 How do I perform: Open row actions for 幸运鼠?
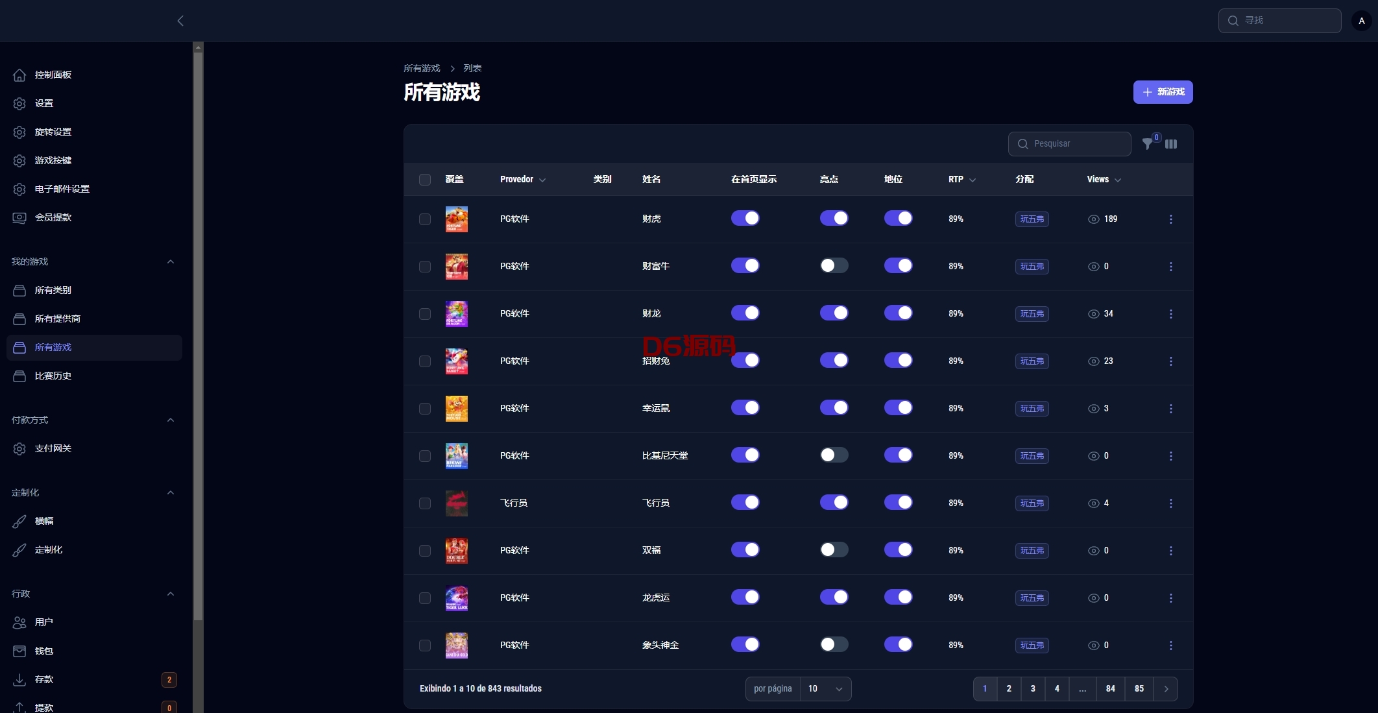(x=1171, y=409)
